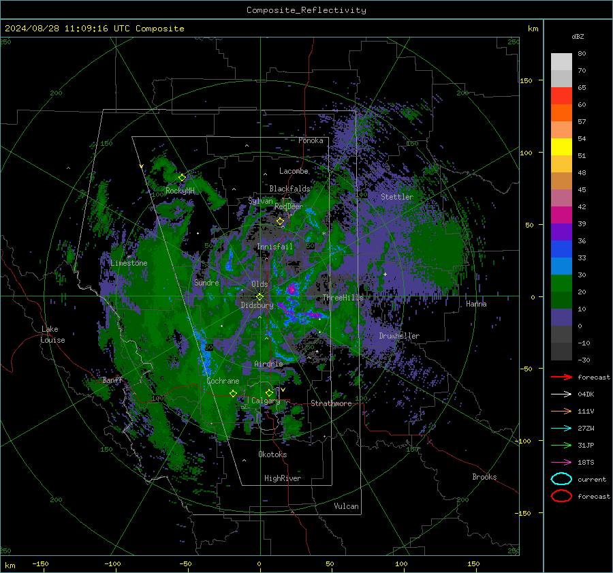
Task: Click the yellow diamond marker below RedDeer
Action: point(281,221)
